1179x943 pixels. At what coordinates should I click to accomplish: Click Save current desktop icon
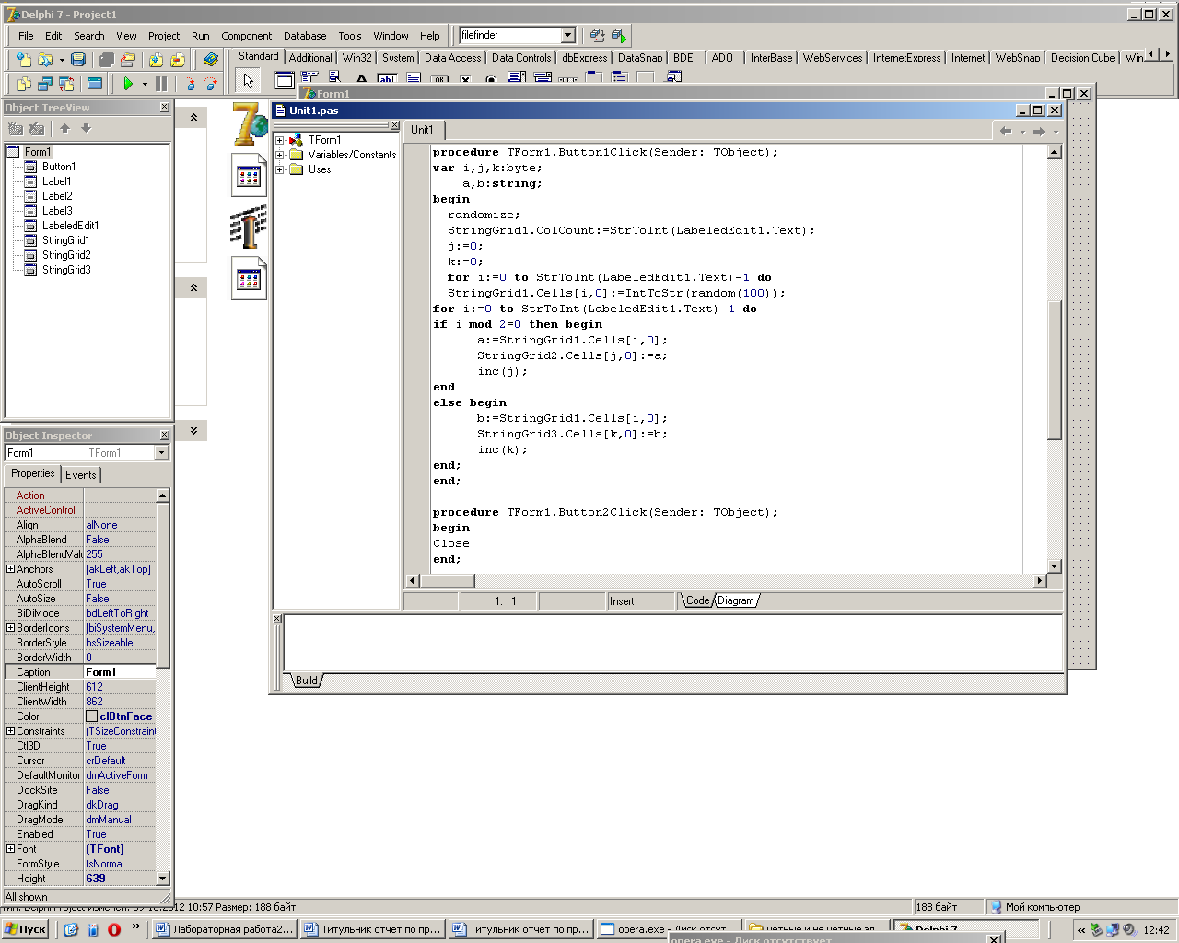(597, 36)
